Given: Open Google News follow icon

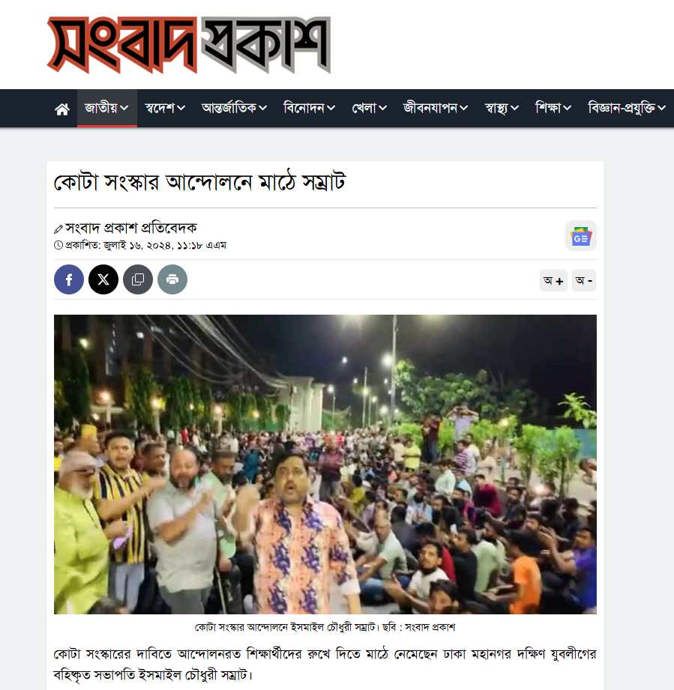Looking at the screenshot, I should [581, 236].
